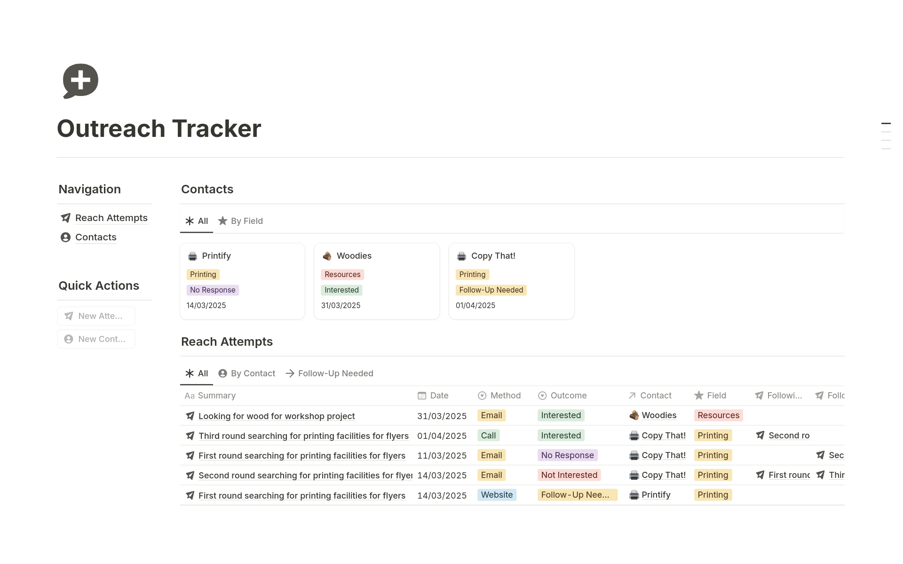Click person icon beside Contacts navigation link
Screen dimensions: 903x564
coord(66,237)
